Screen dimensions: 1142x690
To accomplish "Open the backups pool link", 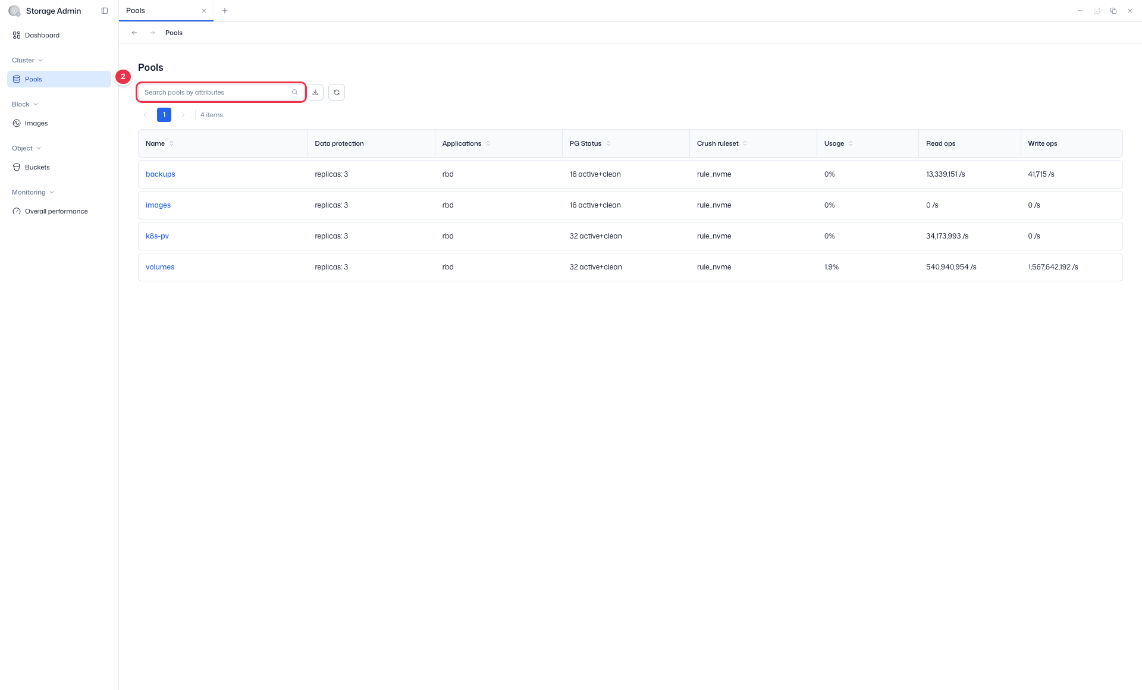I will (161, 174).
